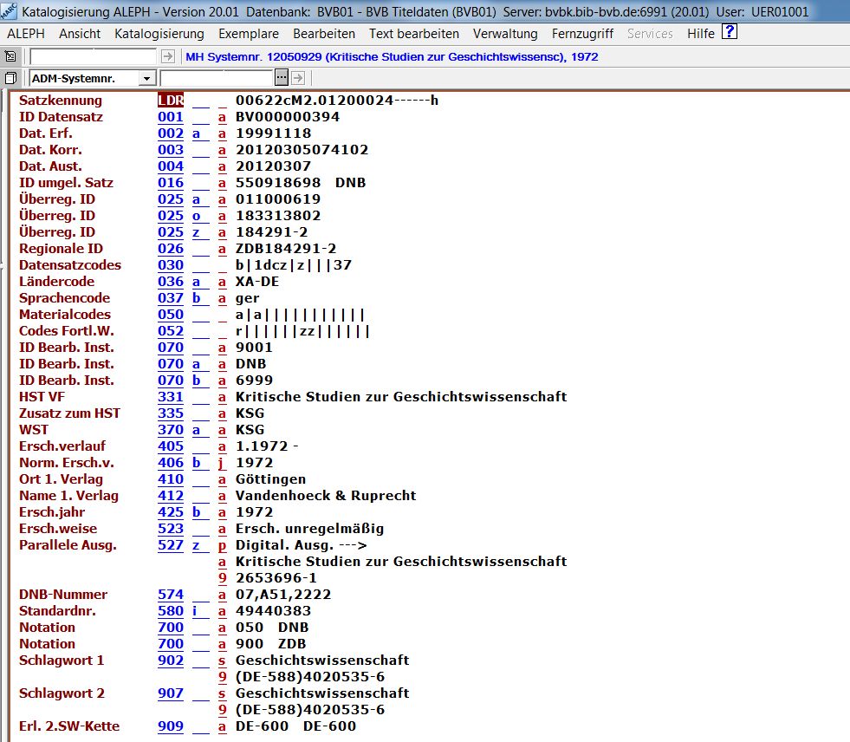Click the ellipsis browse button in second row
Screen dimensions: 850x742
click(281, 78)
